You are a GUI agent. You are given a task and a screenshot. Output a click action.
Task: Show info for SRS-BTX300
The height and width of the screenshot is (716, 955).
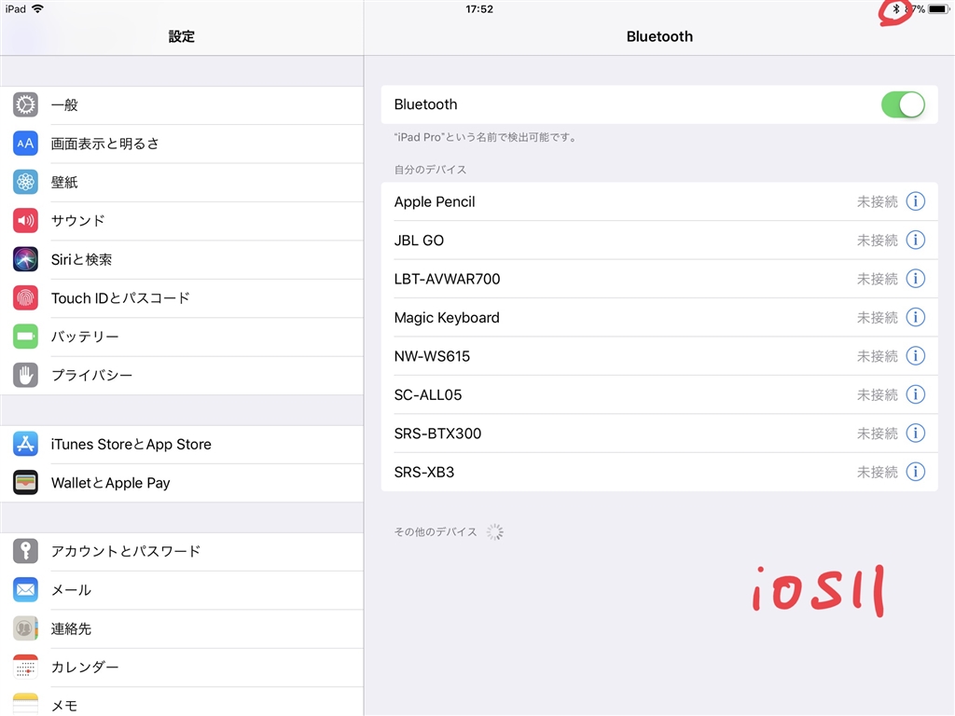916,434
